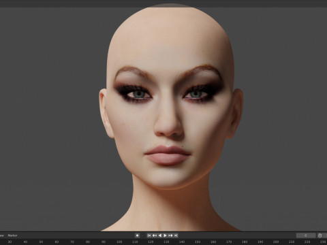Click frame 50 on the timeline ruler
Image resolution: width=327 pixels, height=245 pixels.
(41, 242)
